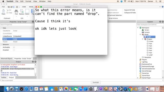Close the Explorer panel

163,22
